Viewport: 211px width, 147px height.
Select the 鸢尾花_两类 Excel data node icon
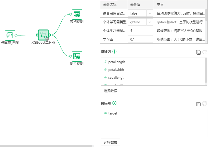[x=10, y=35]
